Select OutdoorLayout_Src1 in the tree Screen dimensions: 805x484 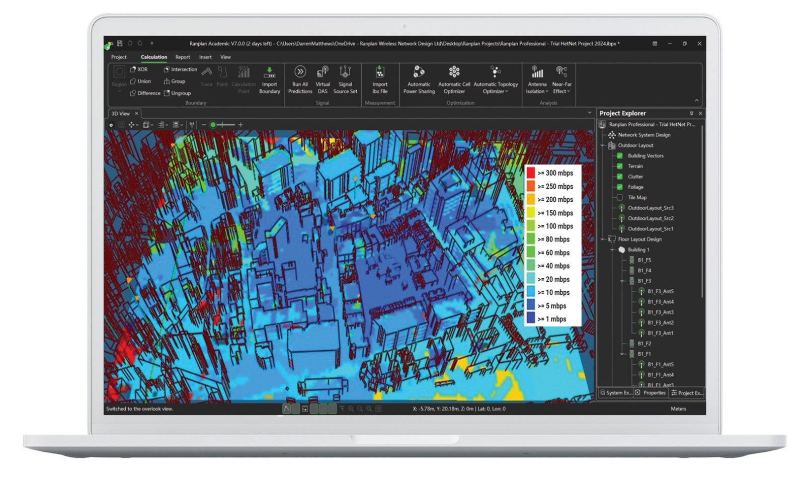[x=651, y=229]
